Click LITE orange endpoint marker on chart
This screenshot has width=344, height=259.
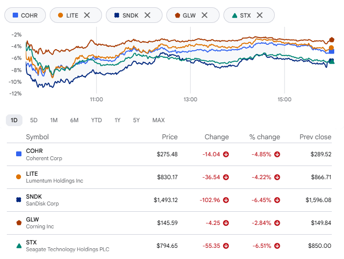click(331, 48)
